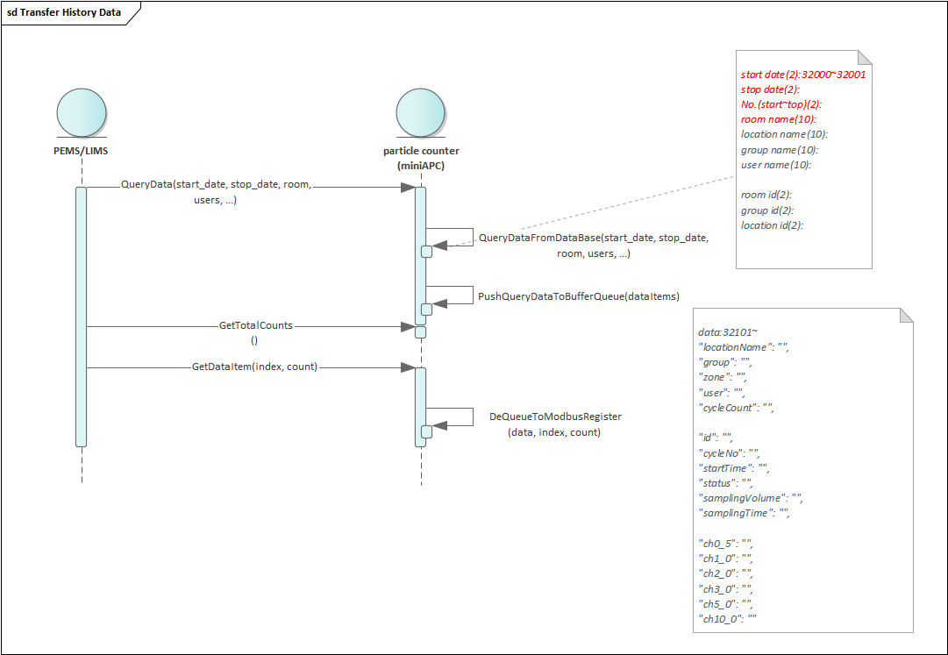Click the GetDataItem(index, count) message label
Image resolution: width=948 pixels, height=655 pixels.
coord(254,367)
